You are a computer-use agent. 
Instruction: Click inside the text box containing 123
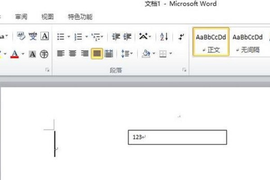pos(177,137)
